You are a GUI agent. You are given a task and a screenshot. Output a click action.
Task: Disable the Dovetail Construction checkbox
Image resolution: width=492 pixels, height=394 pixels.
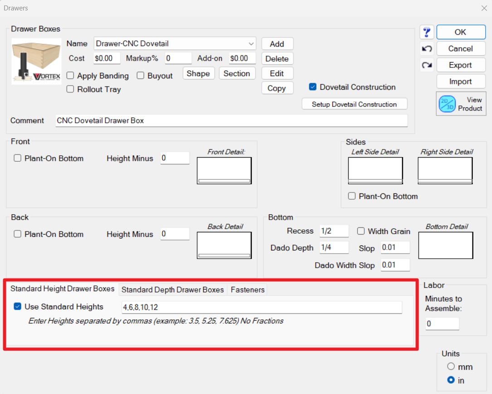click(312, 87)
